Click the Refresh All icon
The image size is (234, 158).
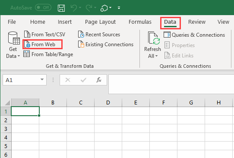tap(154, 38)
